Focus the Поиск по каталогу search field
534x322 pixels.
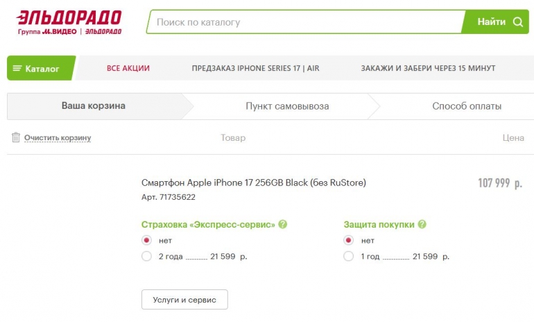click(305, 22)
